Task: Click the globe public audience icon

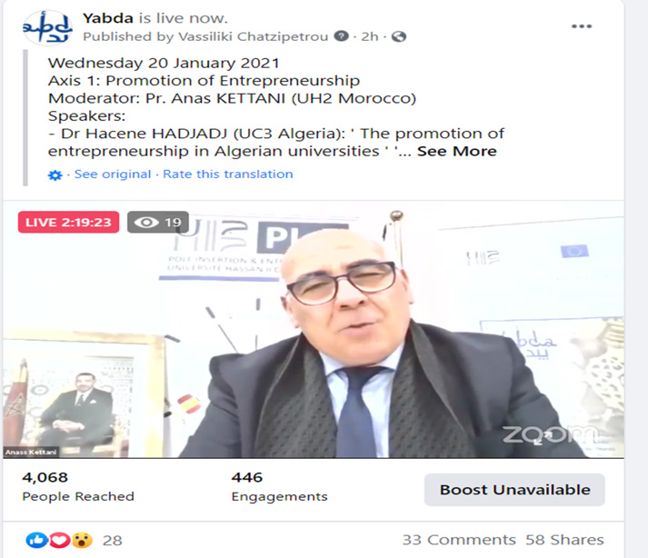Action: click(399, 36)
